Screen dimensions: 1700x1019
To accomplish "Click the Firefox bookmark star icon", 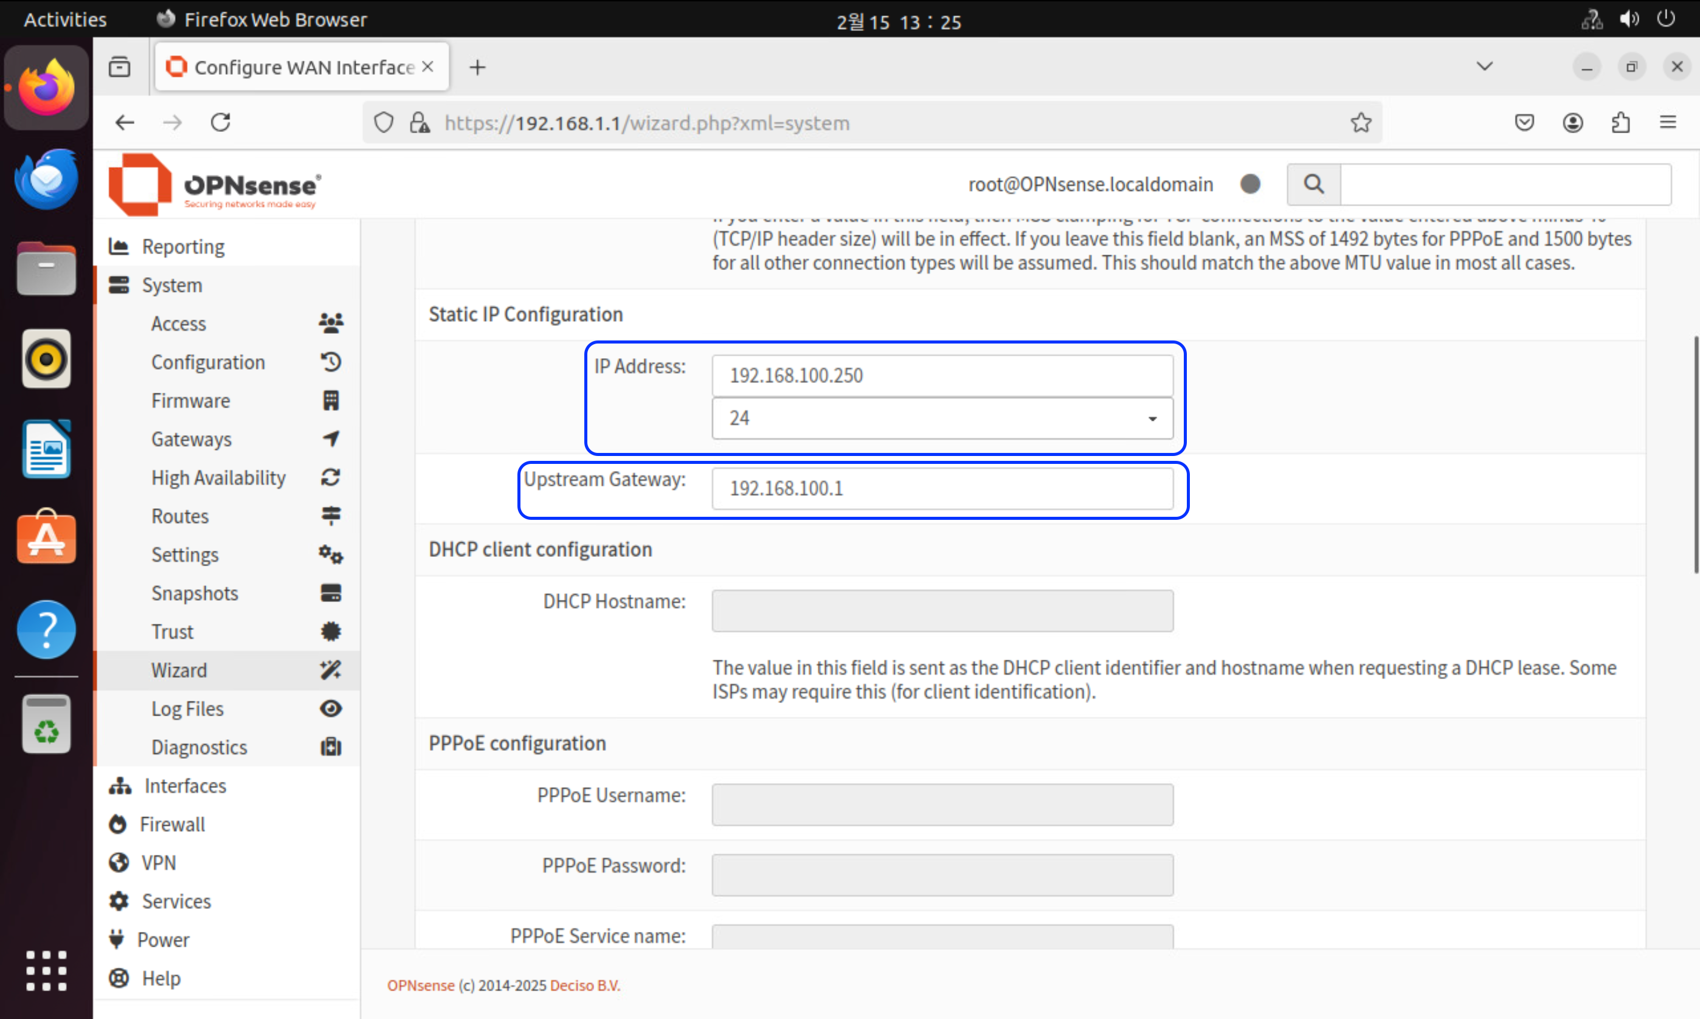I will click(1360, 123).
